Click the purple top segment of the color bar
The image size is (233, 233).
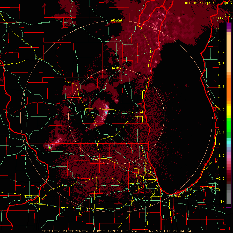(229, 26)
